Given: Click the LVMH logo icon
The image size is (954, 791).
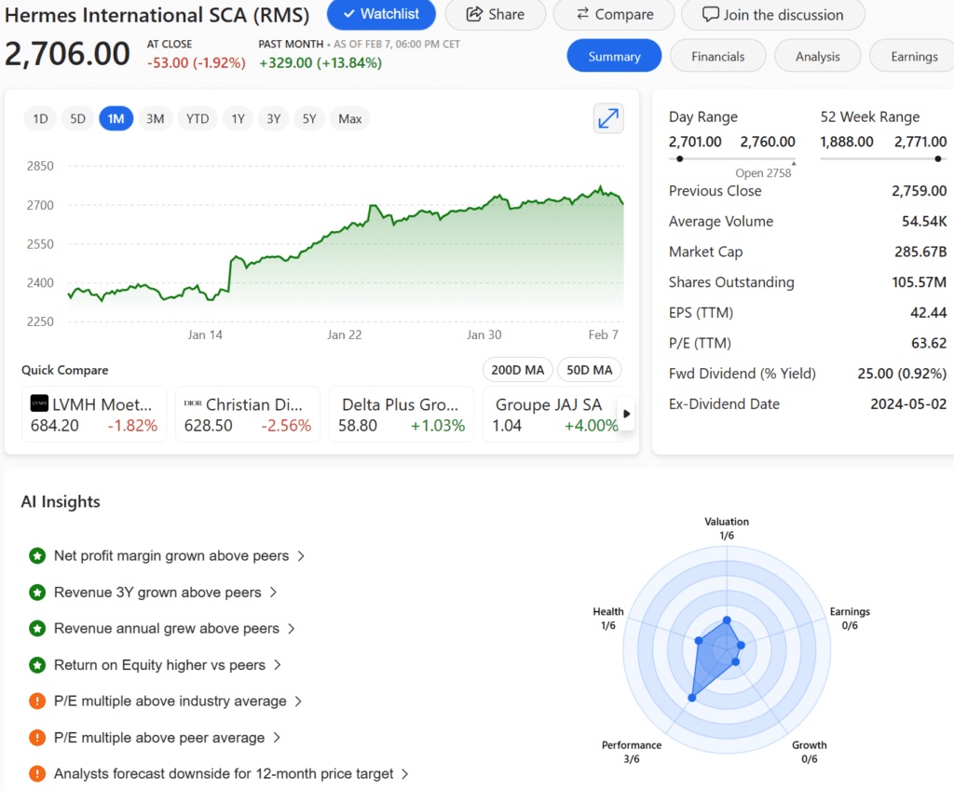Looking at the screenshot, I should [x=39, y=402].
